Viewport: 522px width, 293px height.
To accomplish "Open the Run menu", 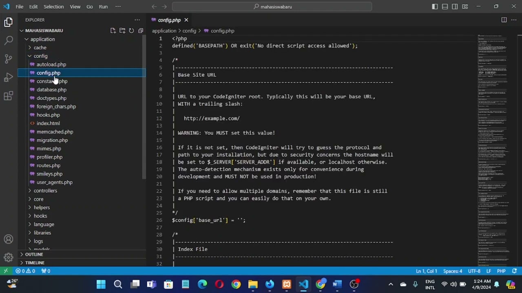I will (103, 7).
